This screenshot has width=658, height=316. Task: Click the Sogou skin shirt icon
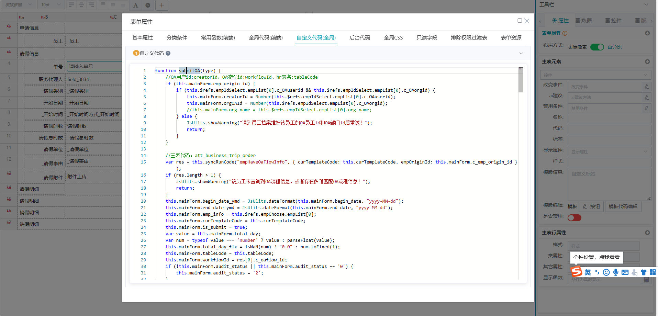click(644, 272)
